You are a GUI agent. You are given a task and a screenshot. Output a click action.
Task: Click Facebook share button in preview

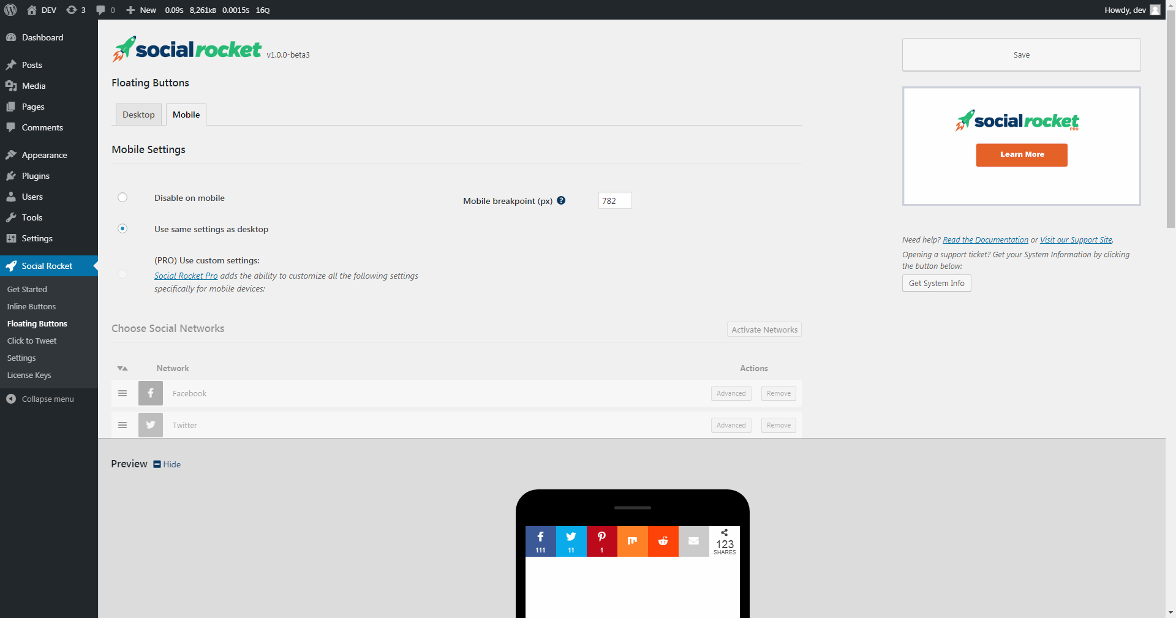coord(541,541)
